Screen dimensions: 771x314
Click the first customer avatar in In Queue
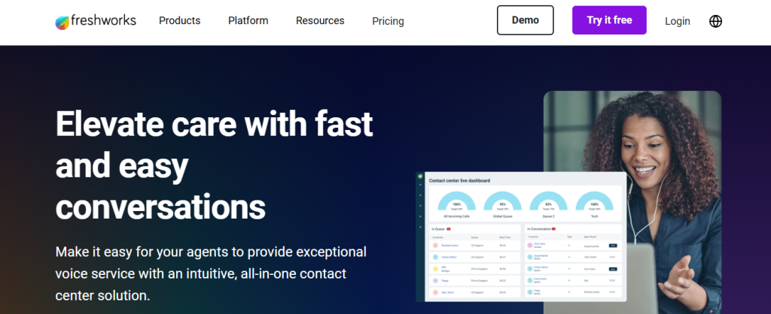coord(436,245)
